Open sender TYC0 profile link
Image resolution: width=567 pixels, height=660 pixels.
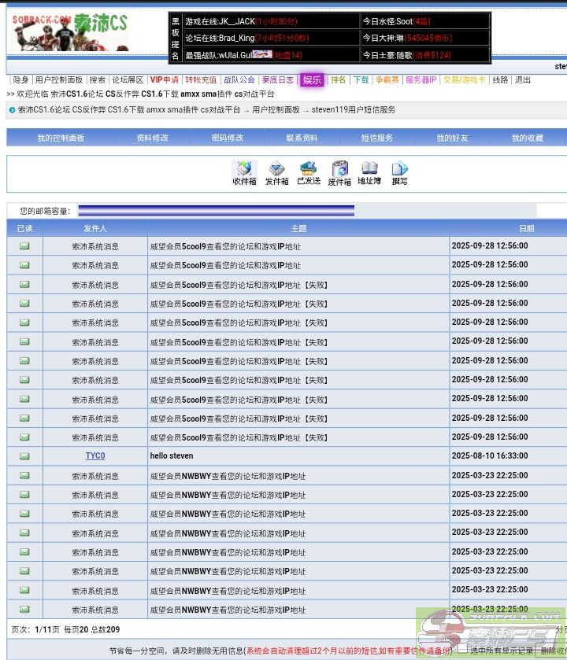click(95, 456)
